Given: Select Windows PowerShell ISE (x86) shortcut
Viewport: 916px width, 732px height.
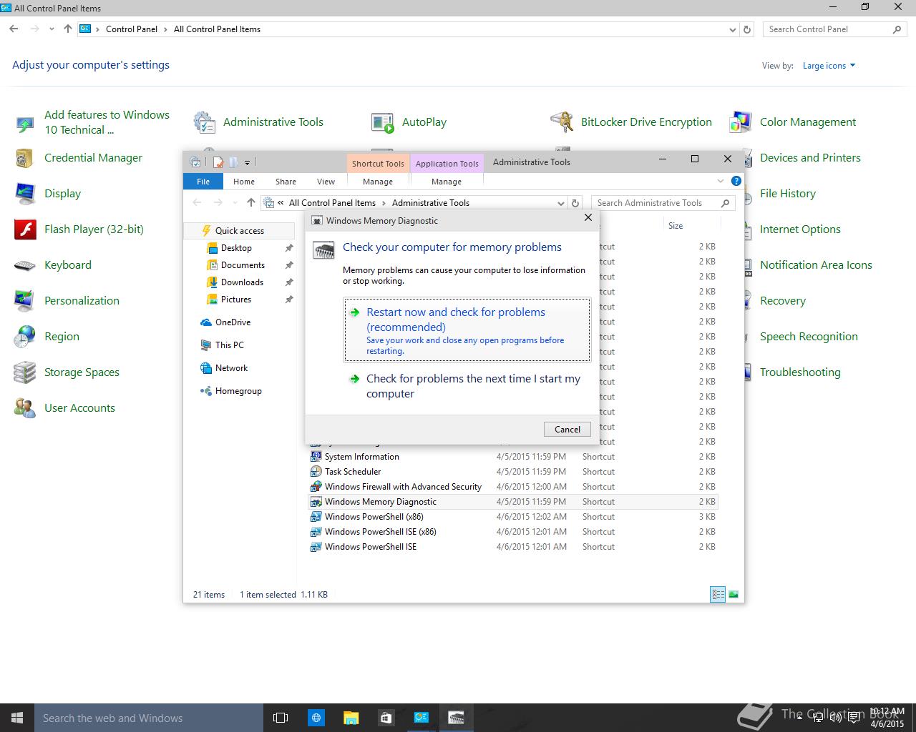Looking at the screenshot, I should [x=512, y=532].
